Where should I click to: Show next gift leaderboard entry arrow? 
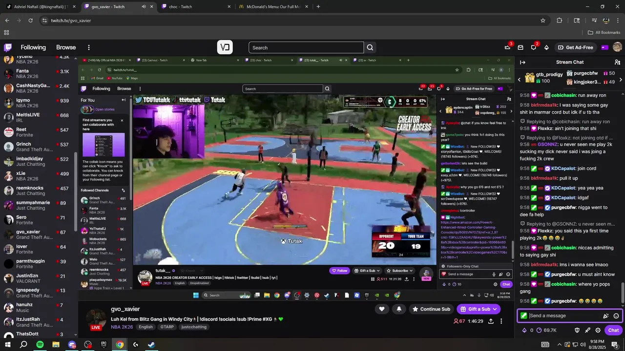click(x=621, y=79)
